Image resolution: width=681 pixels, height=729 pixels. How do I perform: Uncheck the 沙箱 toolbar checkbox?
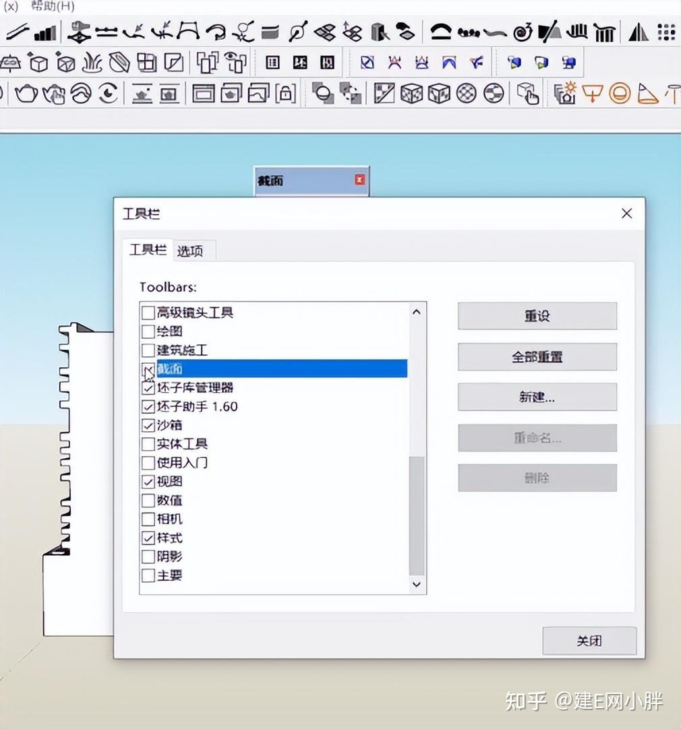[148, 425]
